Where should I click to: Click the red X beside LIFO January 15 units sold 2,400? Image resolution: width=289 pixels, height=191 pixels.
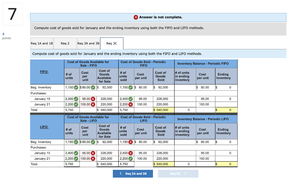point(131,153)
